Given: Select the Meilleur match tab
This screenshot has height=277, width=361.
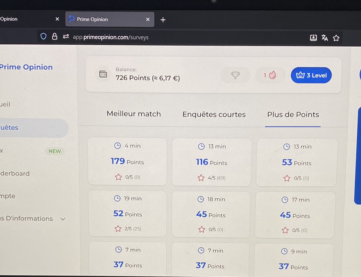Looking at the screenshot, I should tap(134, 114).
